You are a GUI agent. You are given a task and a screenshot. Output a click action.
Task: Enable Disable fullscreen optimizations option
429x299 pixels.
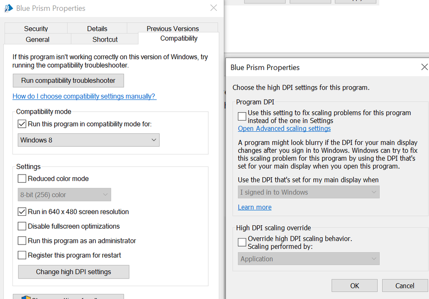[x=22, y=227]
